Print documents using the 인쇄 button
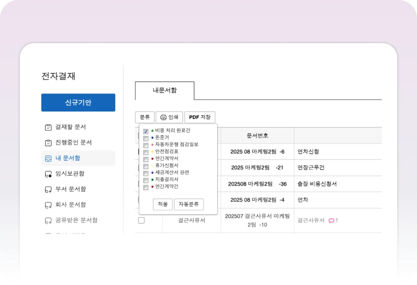417x285 pixels. (169, 117)
